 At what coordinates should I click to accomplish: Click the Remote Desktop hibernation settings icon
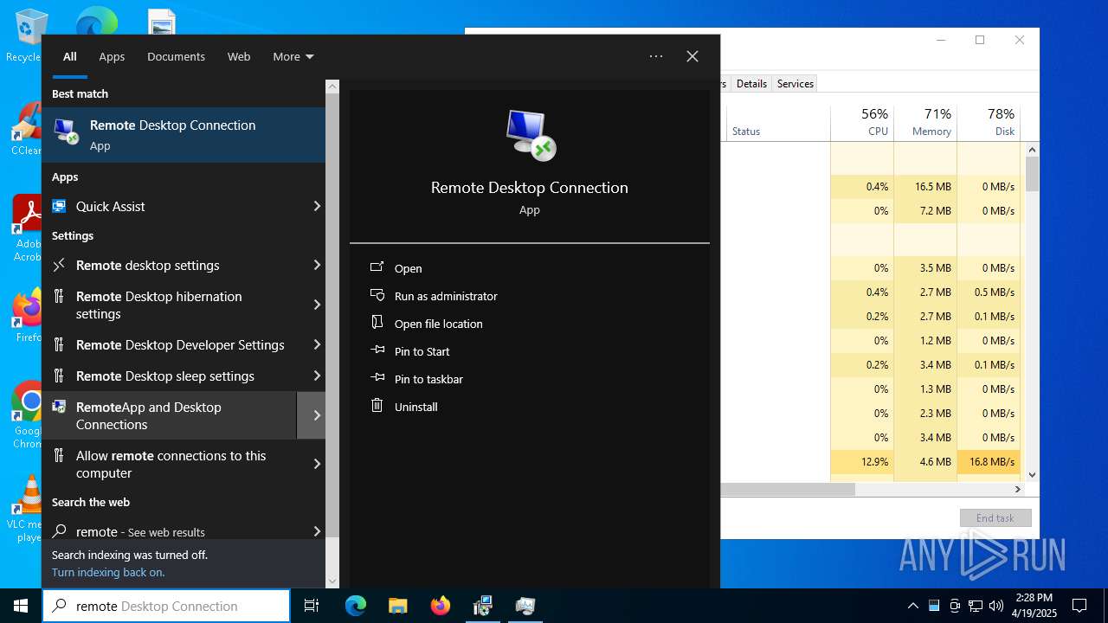click(x=59, y=296)
